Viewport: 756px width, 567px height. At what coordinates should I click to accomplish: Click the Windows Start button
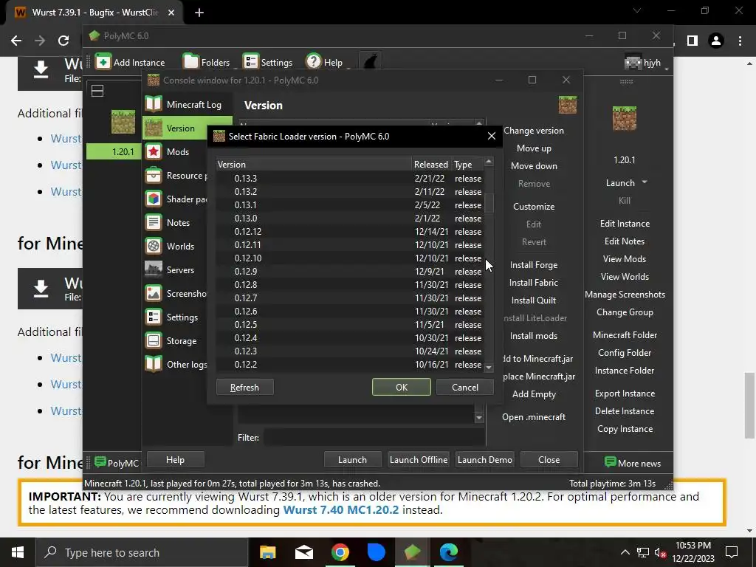click(18, 552)
